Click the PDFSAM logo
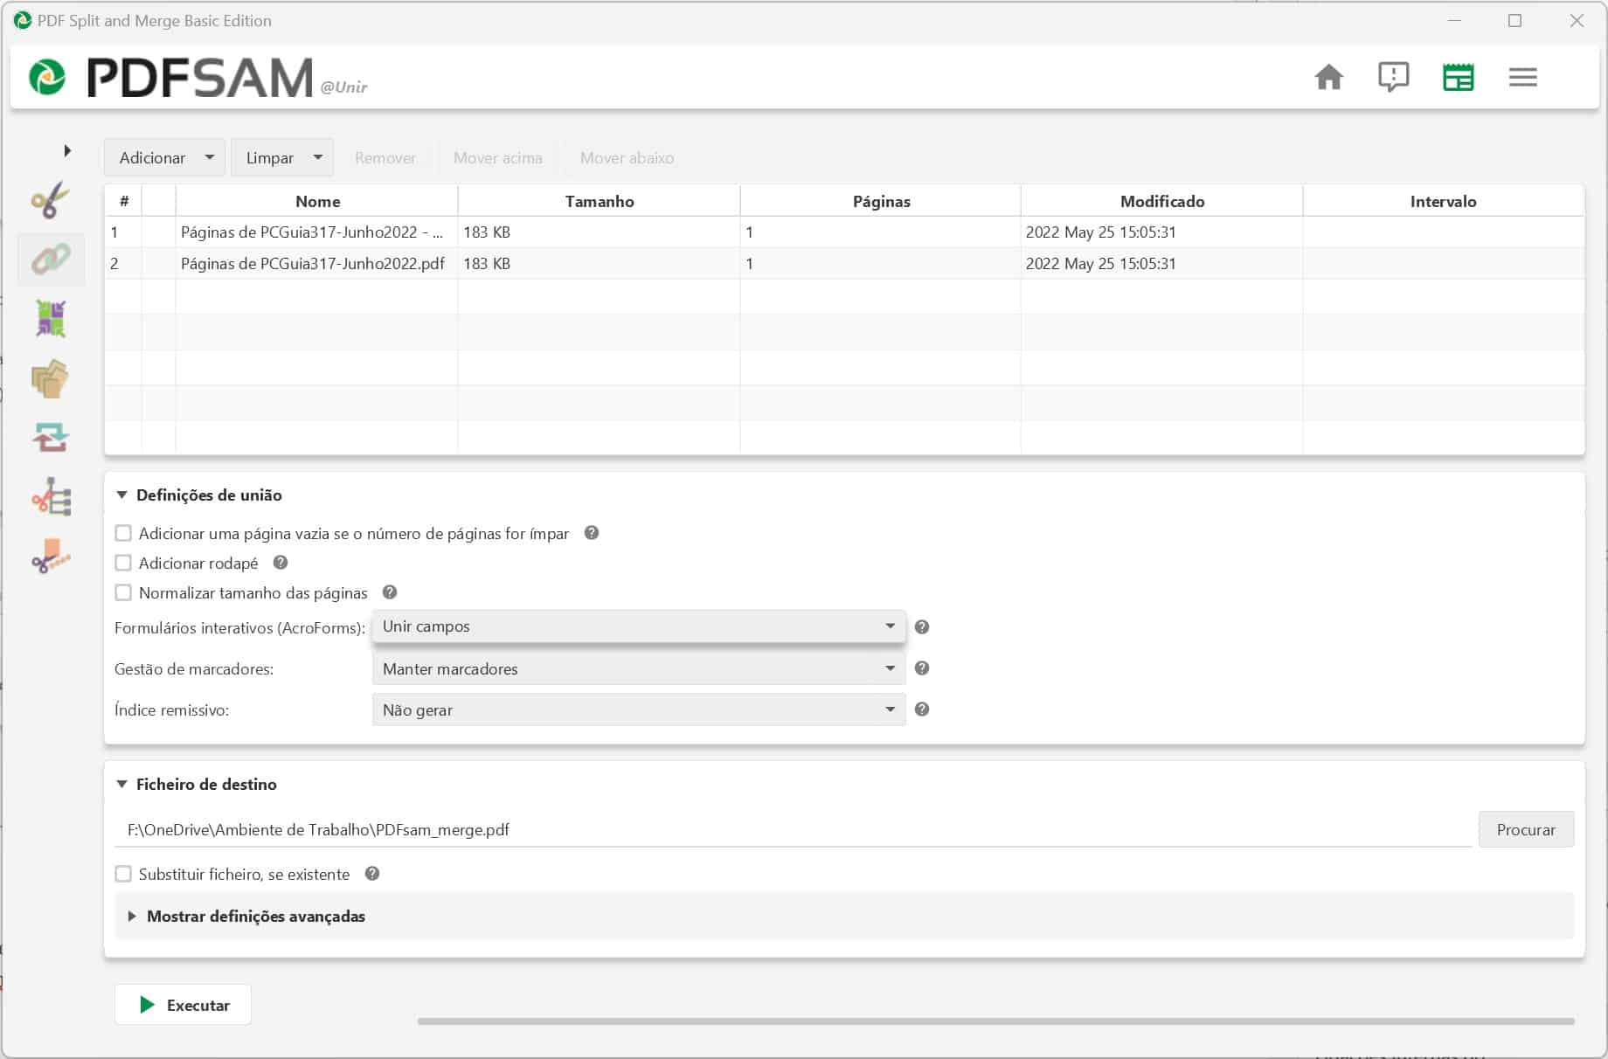Viewport: 1608px width, 1059px height. coord(171,77)
